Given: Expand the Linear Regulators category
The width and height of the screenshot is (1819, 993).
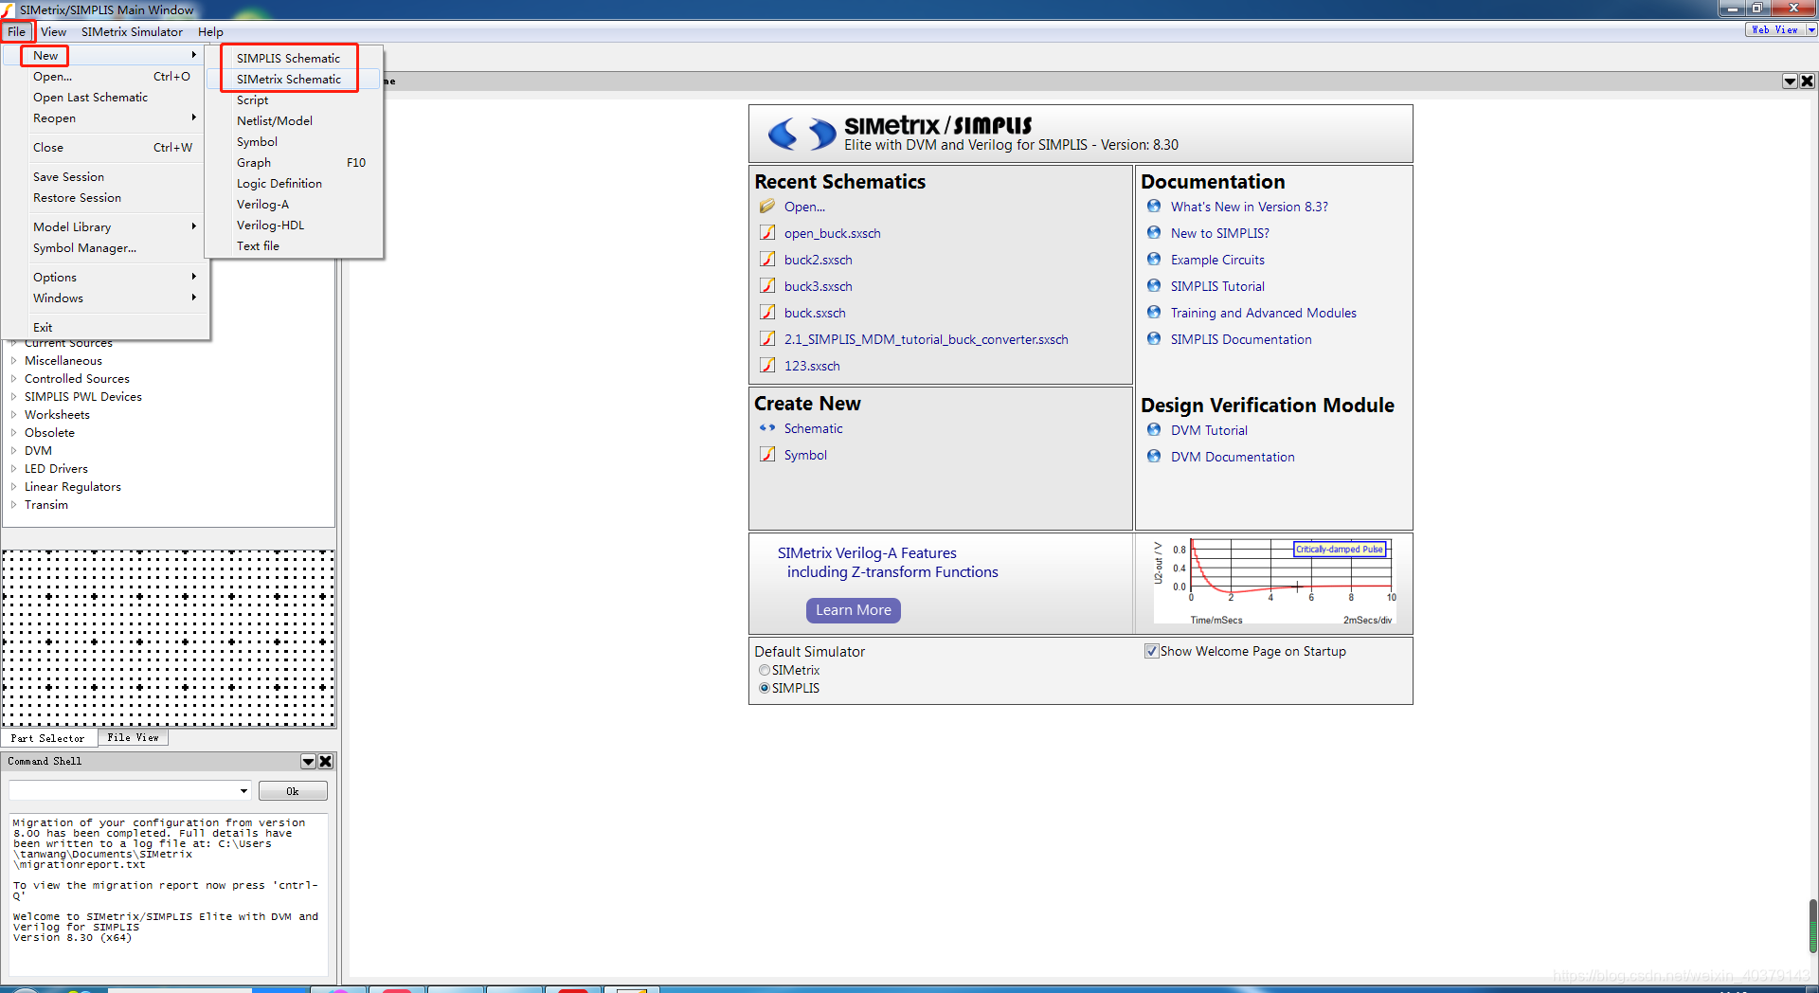Looking at the screenshot, I should click(x=13, y=487).
